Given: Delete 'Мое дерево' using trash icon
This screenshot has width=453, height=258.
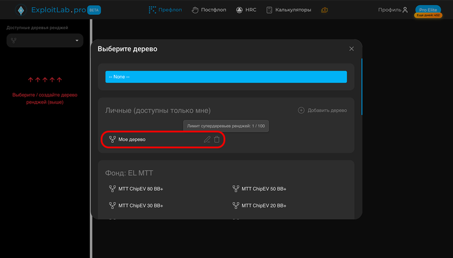Looking at the screenshot, I should pyautogui.click(x=217, y=140).
